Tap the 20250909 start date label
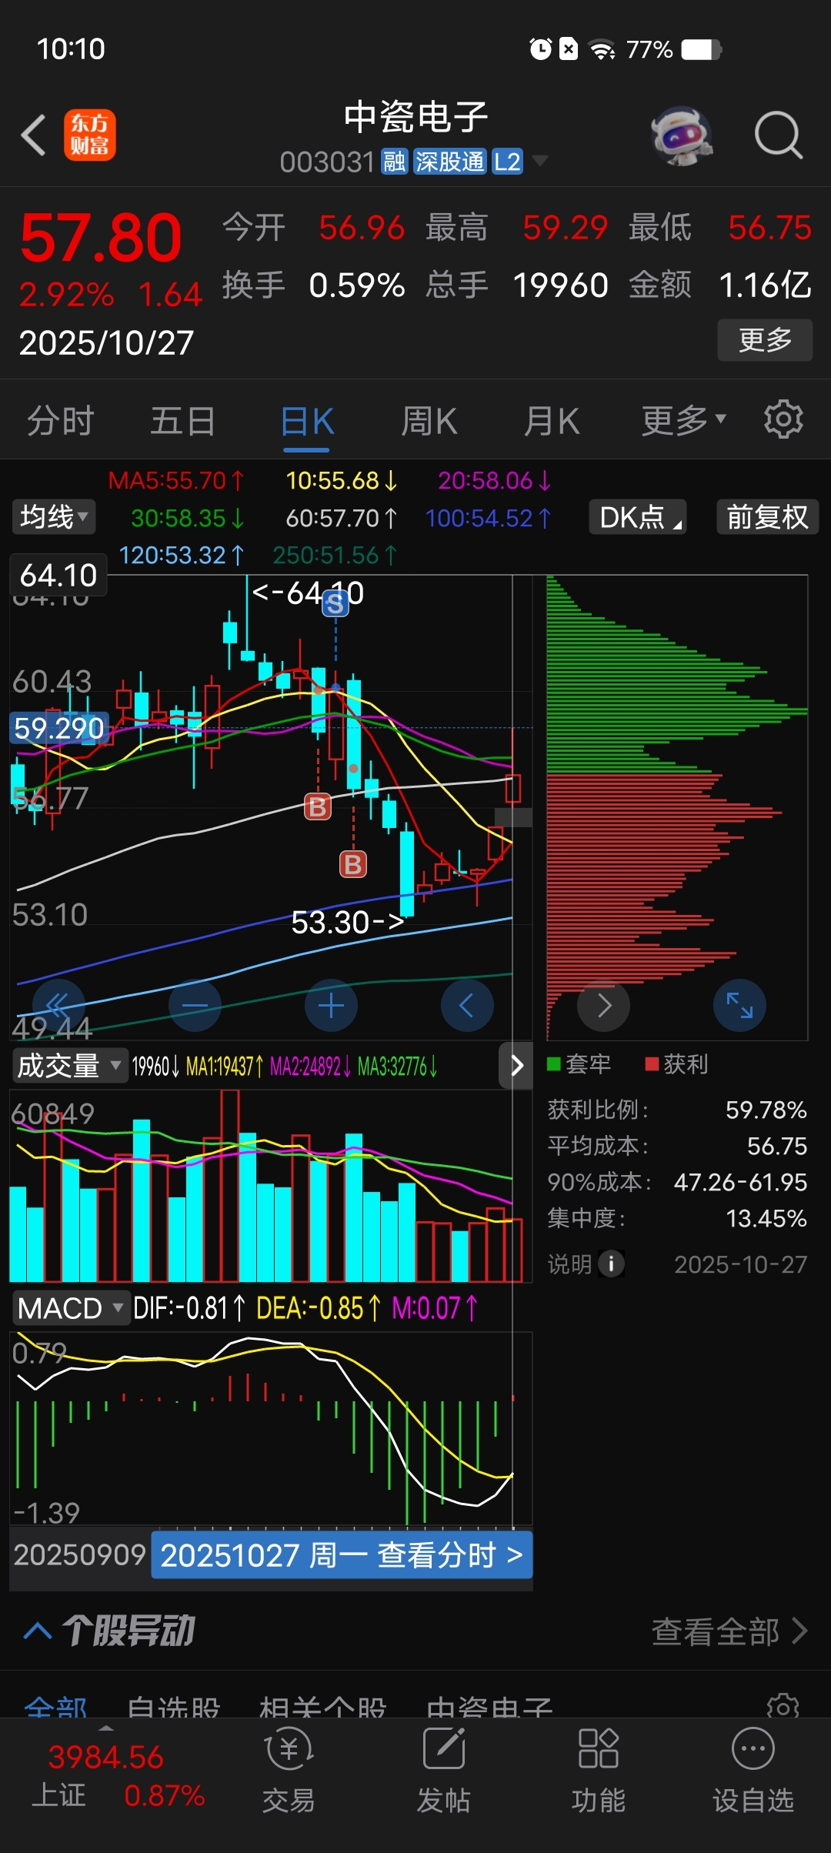Image resolution: width=831 pixels, height=1853 pixels. click(79, 1554)
